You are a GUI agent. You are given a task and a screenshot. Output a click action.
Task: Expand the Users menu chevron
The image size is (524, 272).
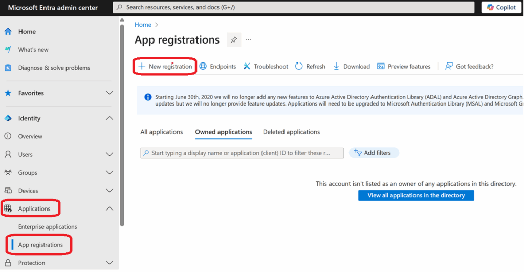tap(110, 154)
